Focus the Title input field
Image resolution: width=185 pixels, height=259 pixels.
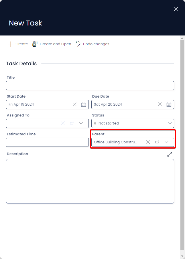90,86
